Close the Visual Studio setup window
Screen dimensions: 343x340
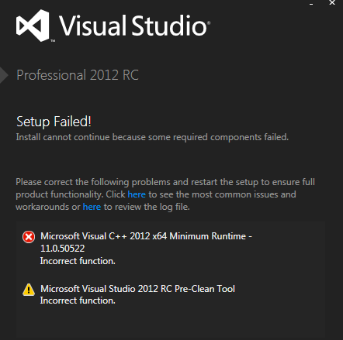coord(332,3)
